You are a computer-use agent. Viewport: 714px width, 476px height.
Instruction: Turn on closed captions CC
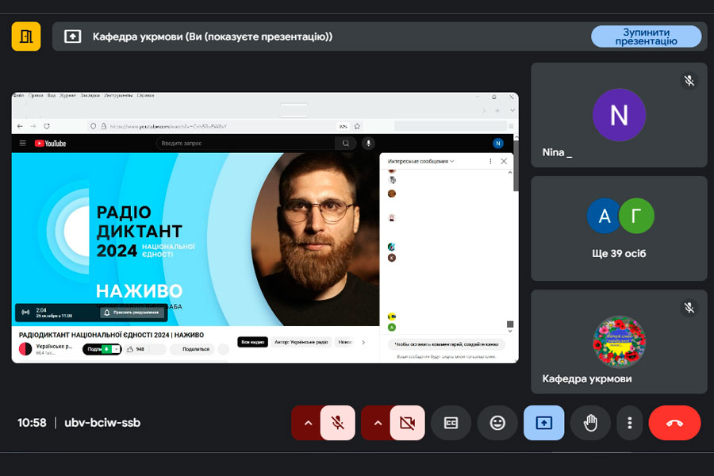click(451, 423)
